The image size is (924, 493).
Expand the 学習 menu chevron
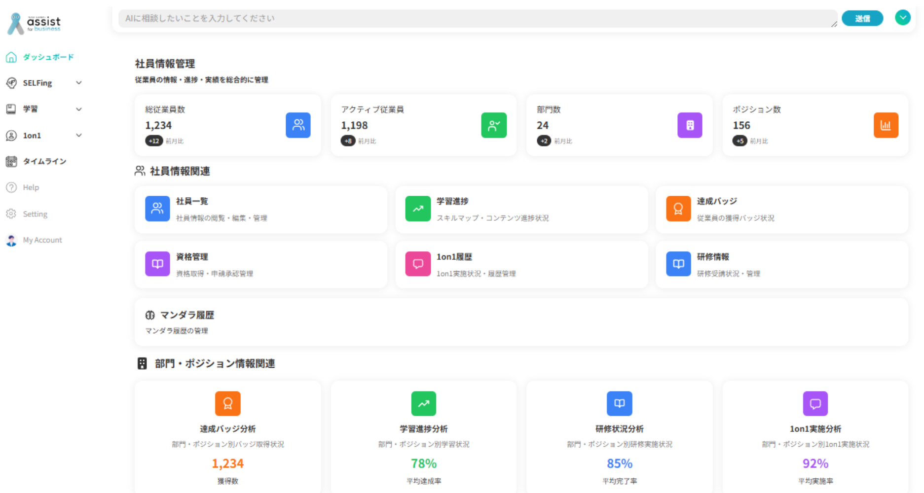point(79,109)
